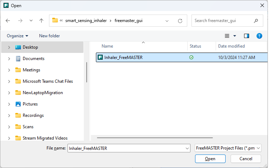The image size is (275, 168).
Task: Click the horizontal scrollbar of file list
Action: pyautogui.click(x=155, y=138)
